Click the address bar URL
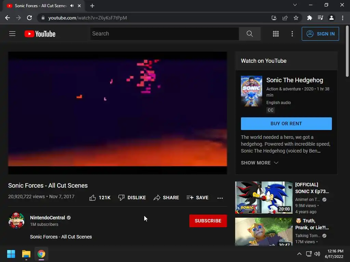350x262 pixels. pyautogui.click(x=87, y=18)
